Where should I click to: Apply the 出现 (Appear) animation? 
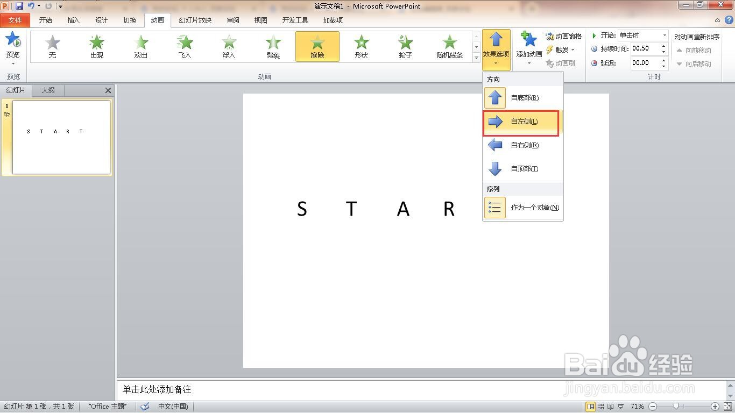tap(96, 46)
